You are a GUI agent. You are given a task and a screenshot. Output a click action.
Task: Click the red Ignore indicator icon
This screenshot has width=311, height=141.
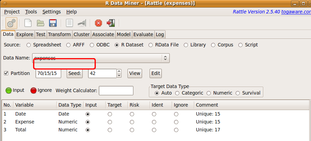point(33,91)
